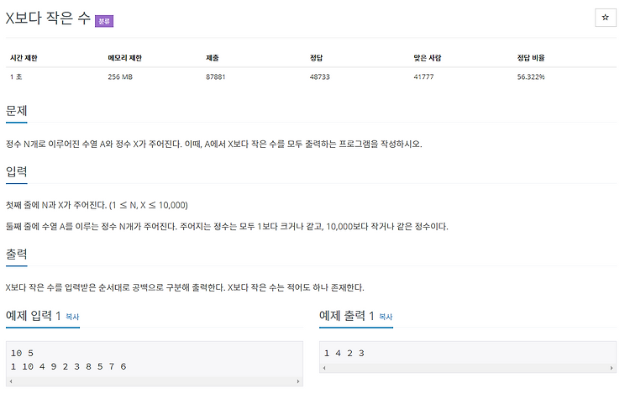This screenshot has width=630, height=394.
Task: Click the star favorite button
Action: pos(605,18)
